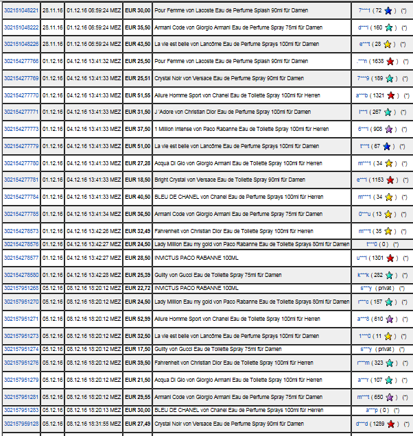Image resolution: width=413 pixels, height=436 pixels.
Task: Open buyer profile k***k
Action: tap(363, 276)
